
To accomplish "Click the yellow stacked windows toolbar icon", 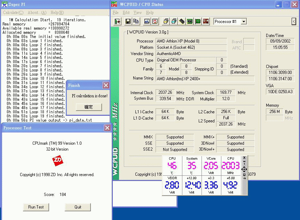I will click(x=166, y=22).
